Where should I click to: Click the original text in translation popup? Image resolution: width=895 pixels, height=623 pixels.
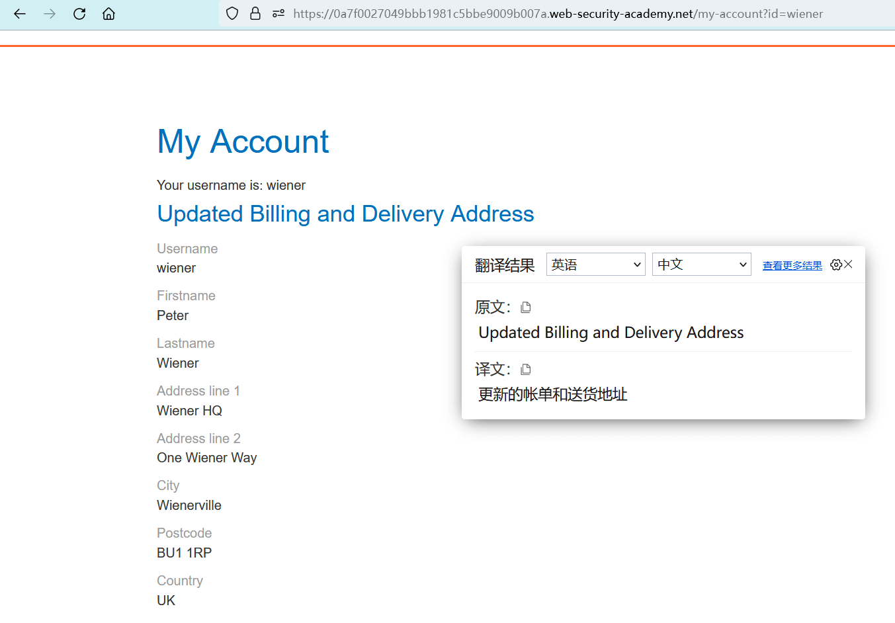click(611, 333)
